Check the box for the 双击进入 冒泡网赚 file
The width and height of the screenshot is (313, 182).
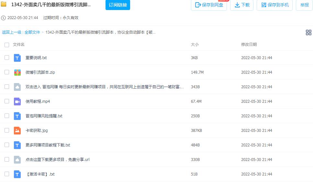[7, 87]
